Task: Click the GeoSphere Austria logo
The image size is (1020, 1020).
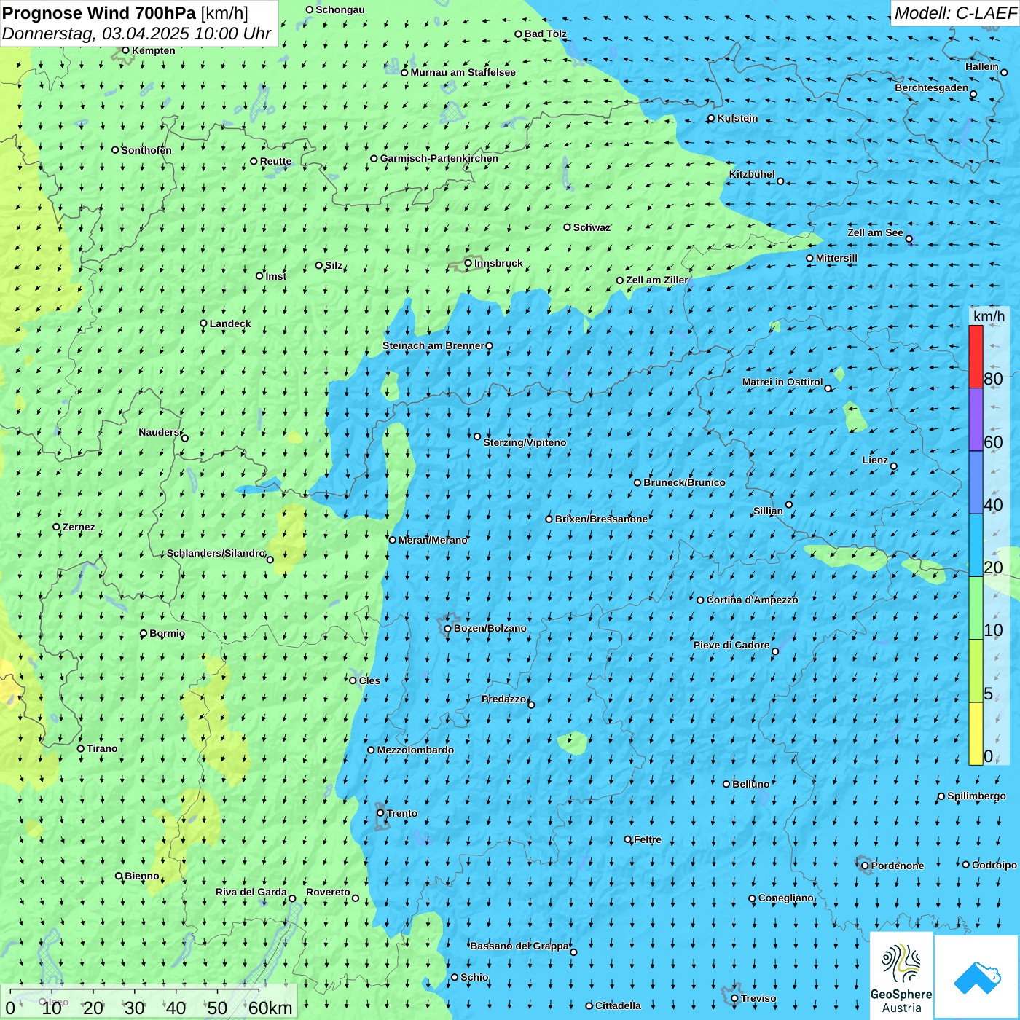Action: (x=901, y=976)
